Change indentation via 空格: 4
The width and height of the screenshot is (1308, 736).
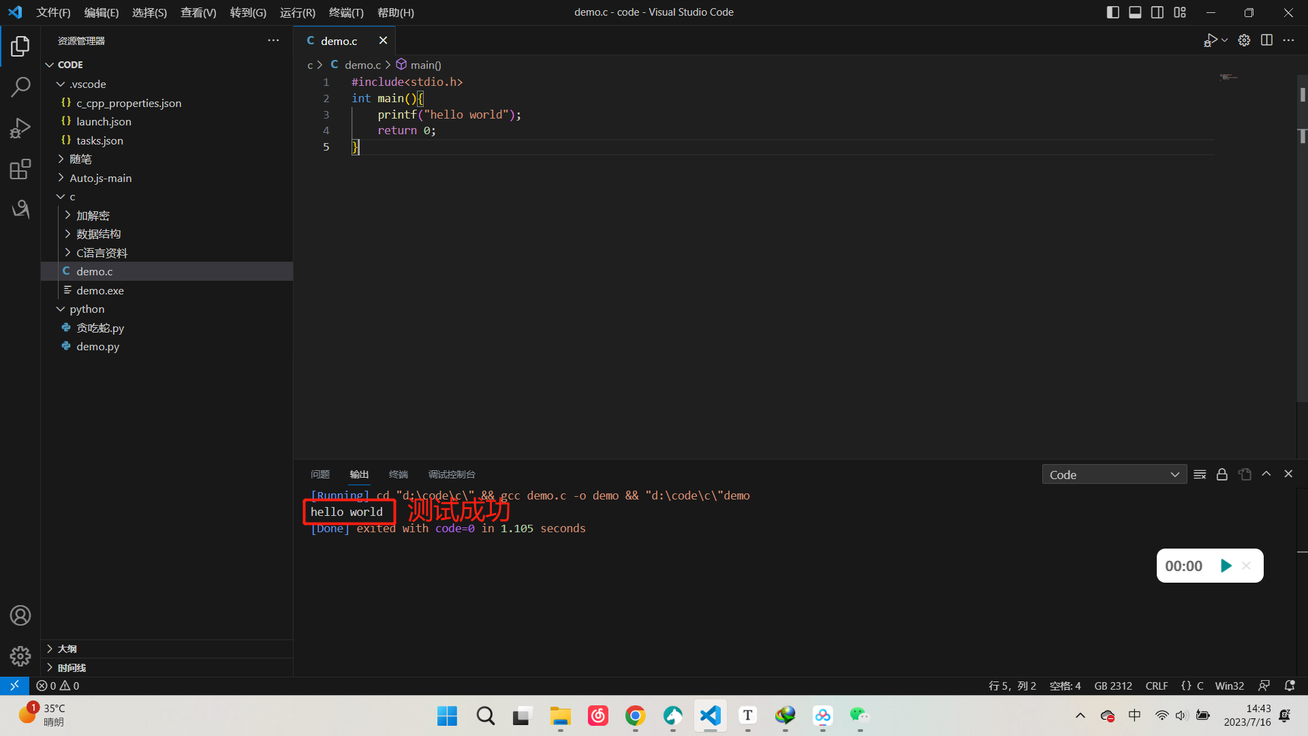1065,686
